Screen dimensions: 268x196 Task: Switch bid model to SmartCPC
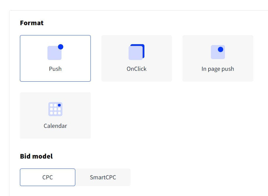[x=103, y=177]
